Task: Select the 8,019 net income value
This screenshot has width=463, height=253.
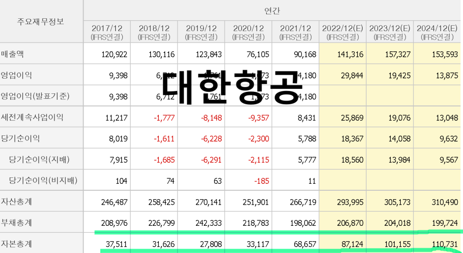Action: 118,139
